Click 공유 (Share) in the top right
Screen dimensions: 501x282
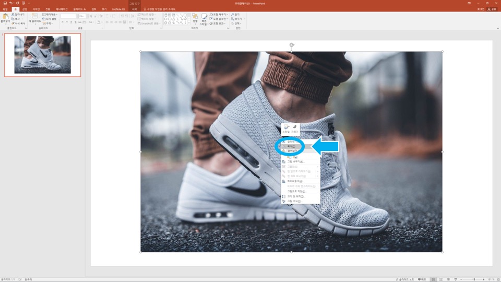[x=492, y=9]
